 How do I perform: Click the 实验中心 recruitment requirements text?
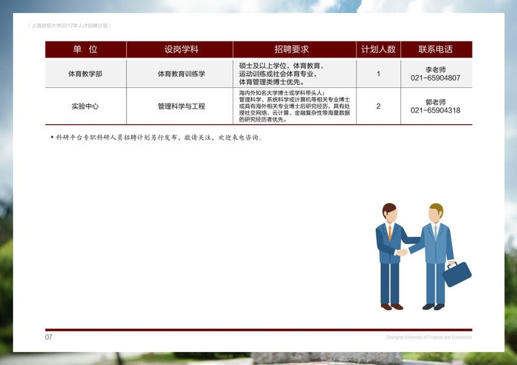294,106
